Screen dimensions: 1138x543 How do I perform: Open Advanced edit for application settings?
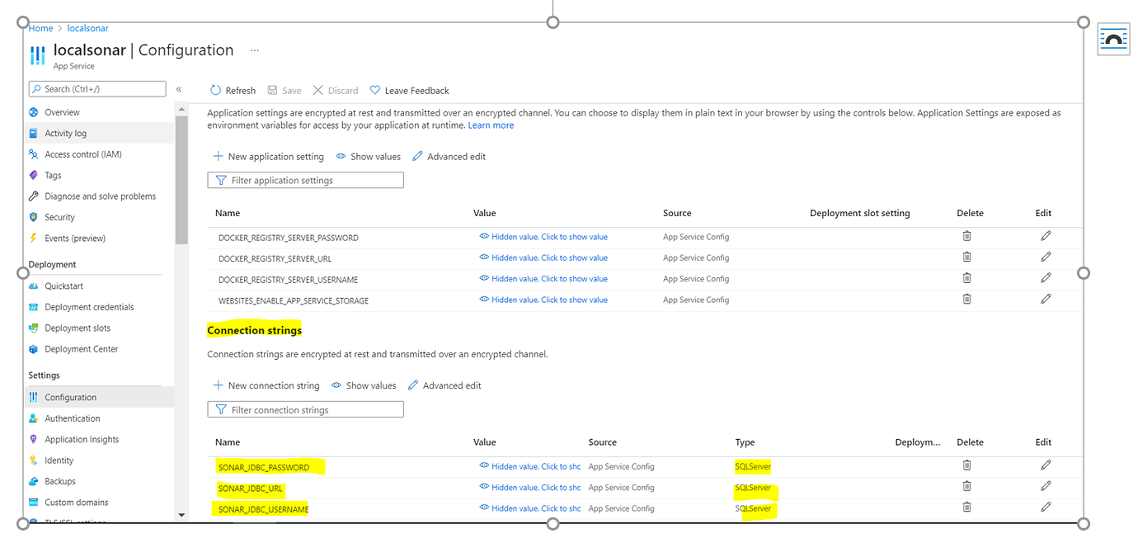(449, 157)
